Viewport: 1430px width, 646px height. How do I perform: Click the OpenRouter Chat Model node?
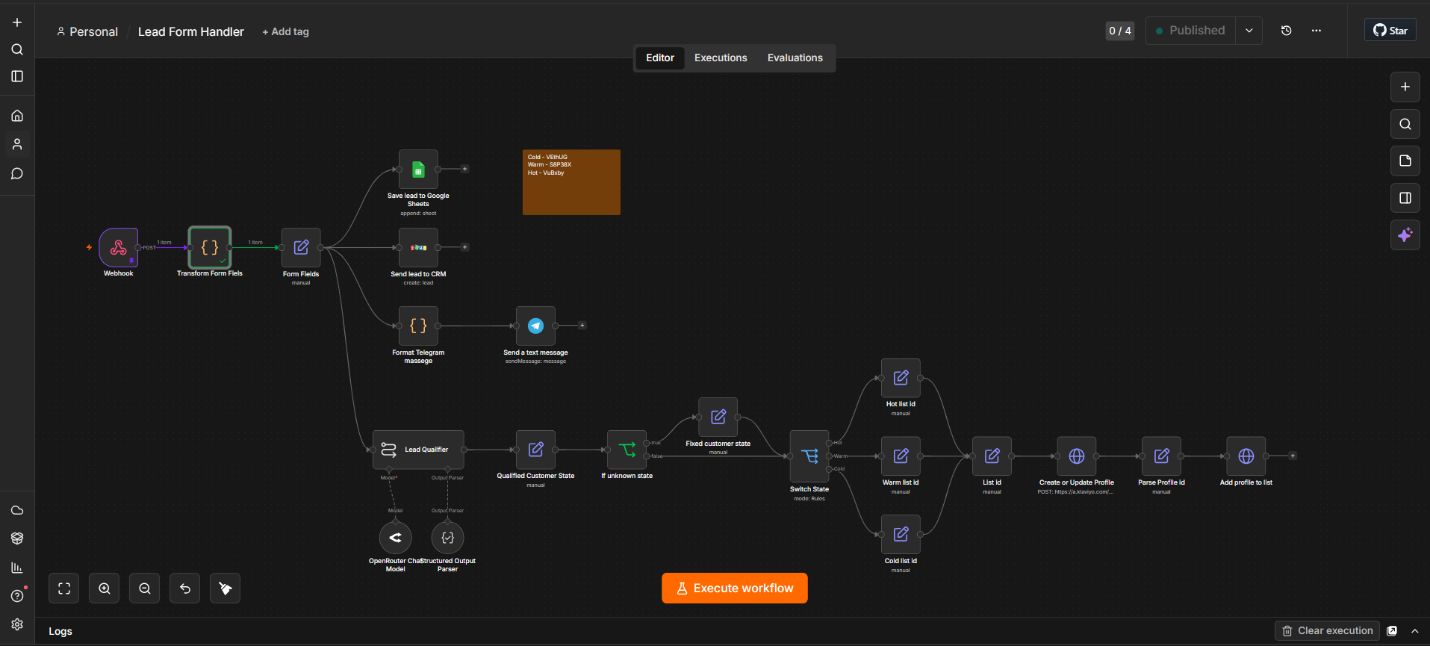pyautogui.click(x=395, y=538)
